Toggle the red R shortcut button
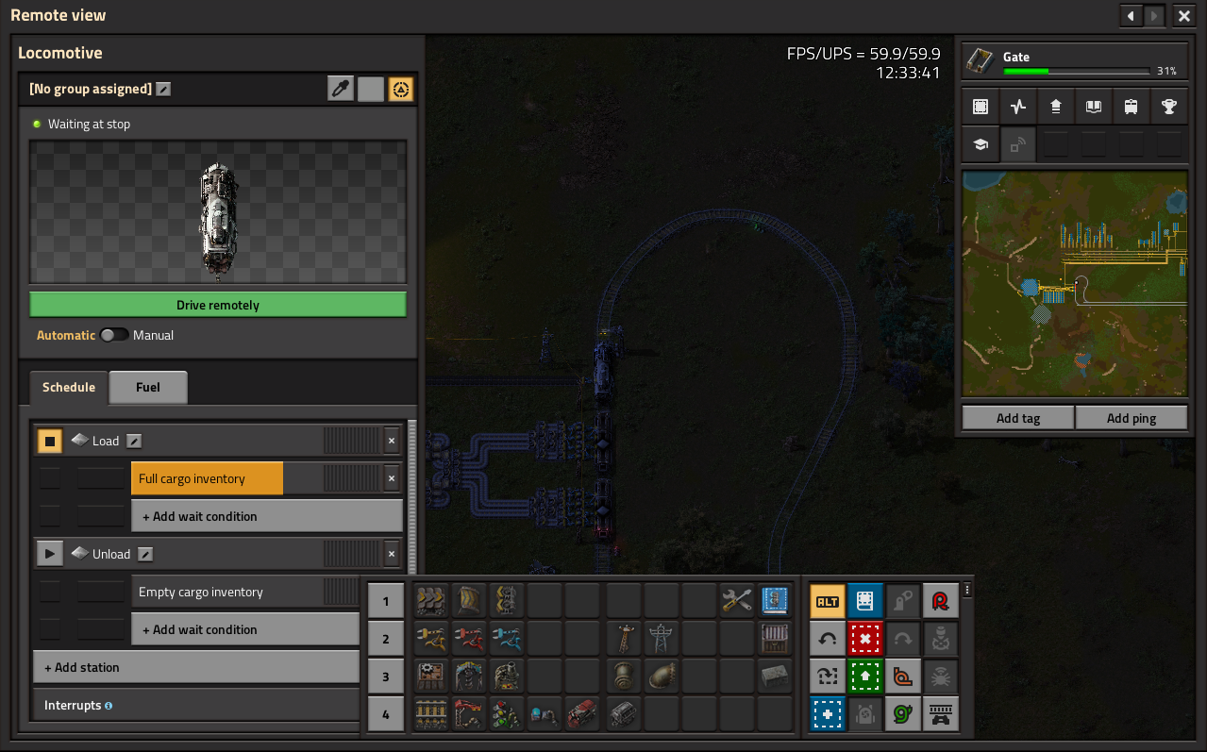 tap(941, 601)
